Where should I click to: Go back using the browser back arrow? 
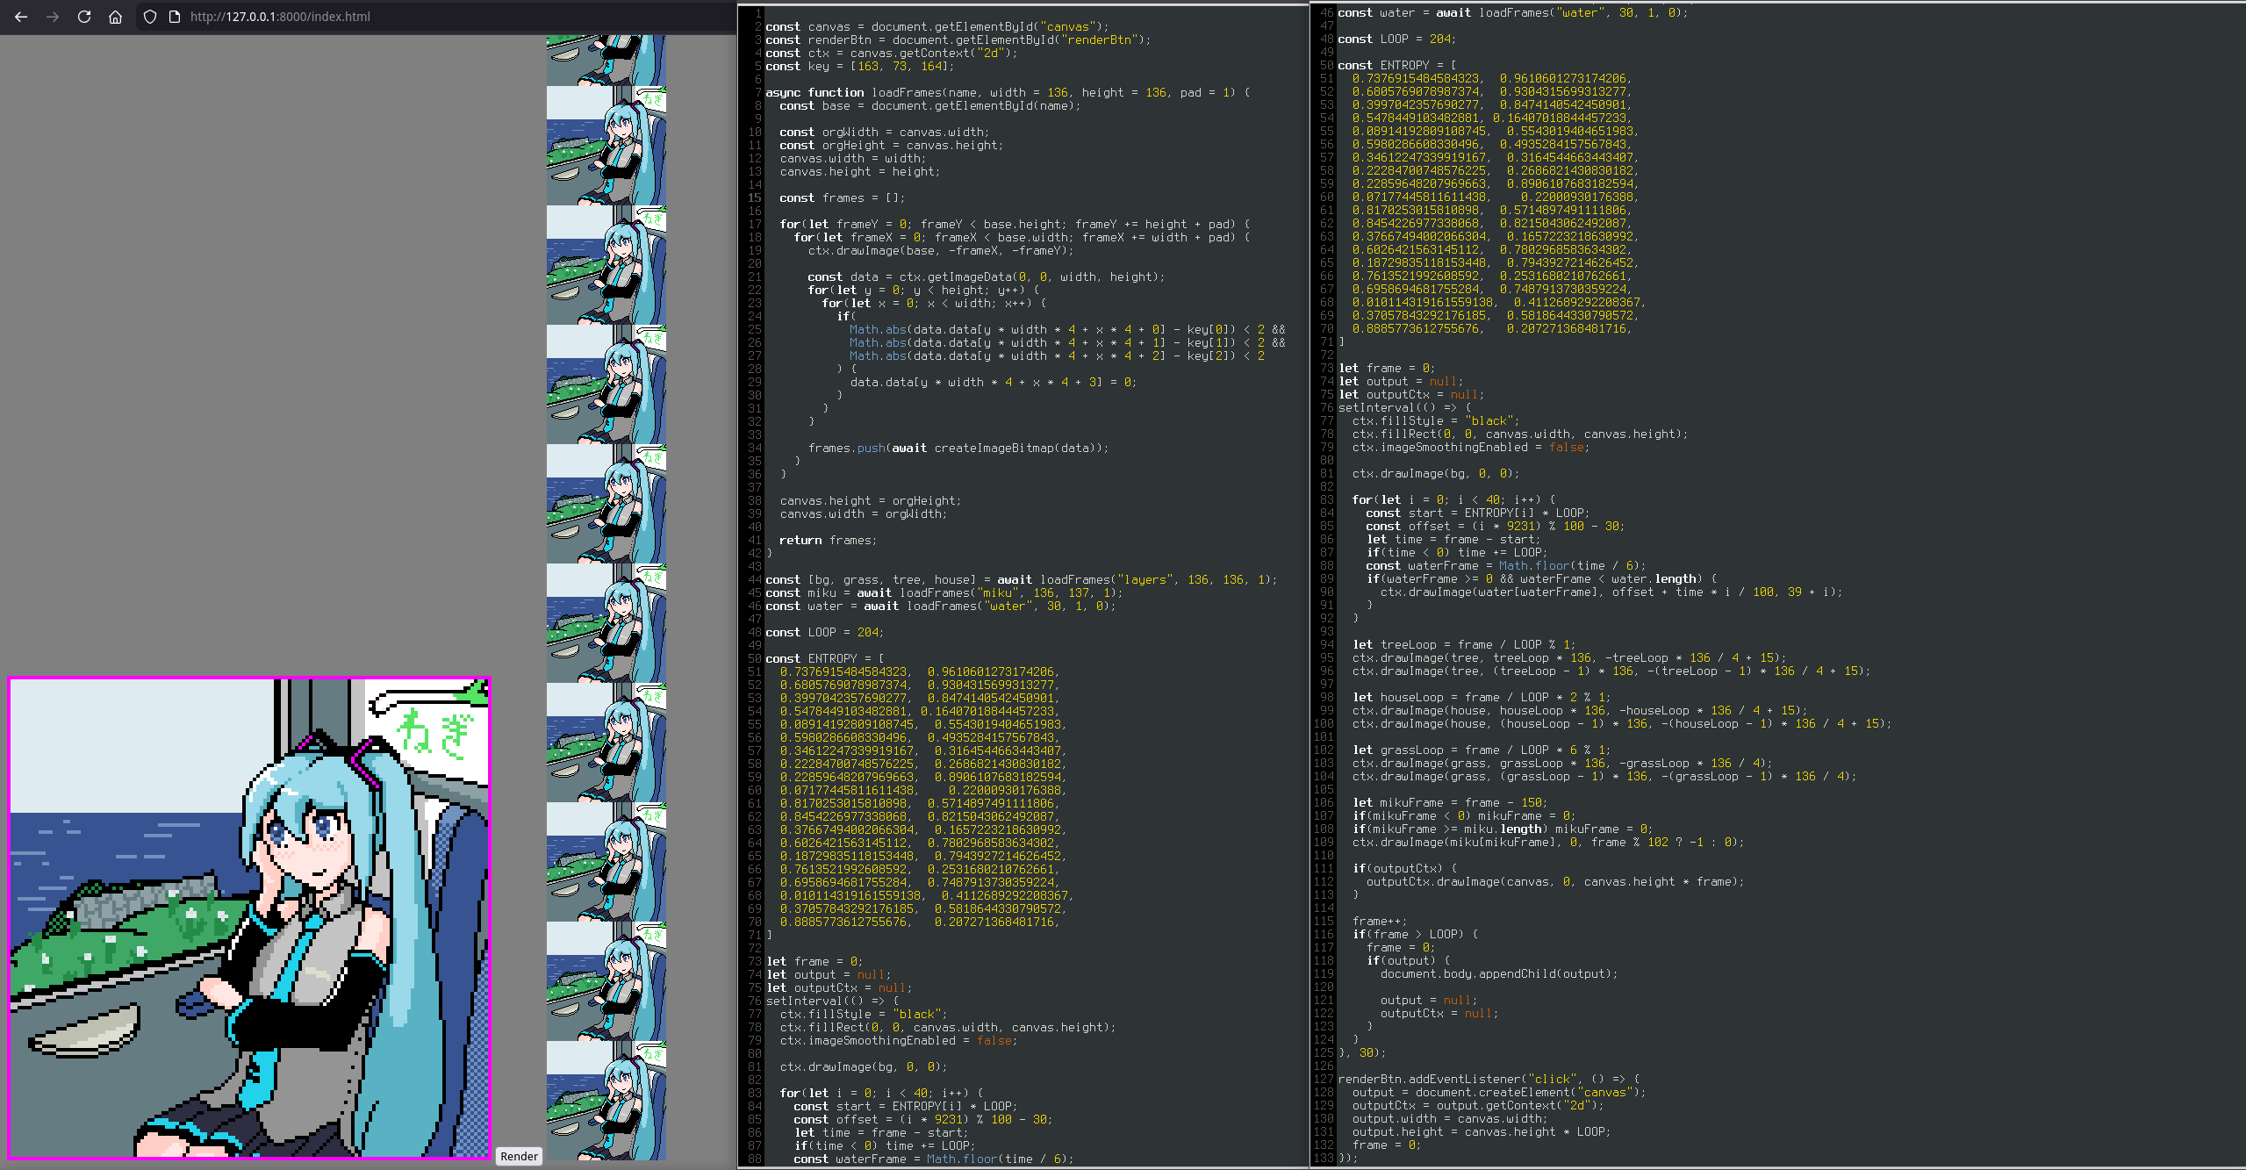(x=21, y=17)
